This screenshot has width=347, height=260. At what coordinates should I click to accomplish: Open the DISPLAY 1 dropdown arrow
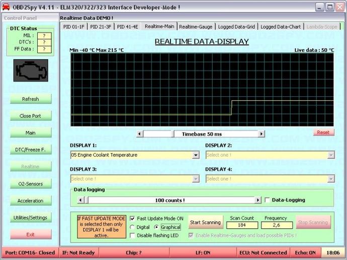tap(196, 155)
